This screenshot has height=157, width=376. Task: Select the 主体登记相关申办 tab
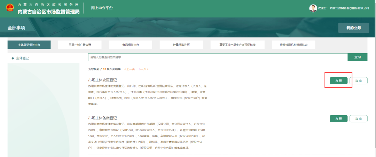[29, 45]
